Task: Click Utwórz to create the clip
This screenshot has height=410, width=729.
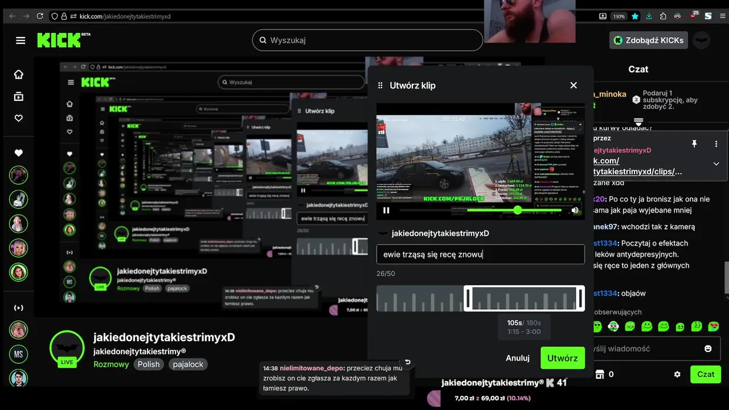Action: (x=562, y=358)
